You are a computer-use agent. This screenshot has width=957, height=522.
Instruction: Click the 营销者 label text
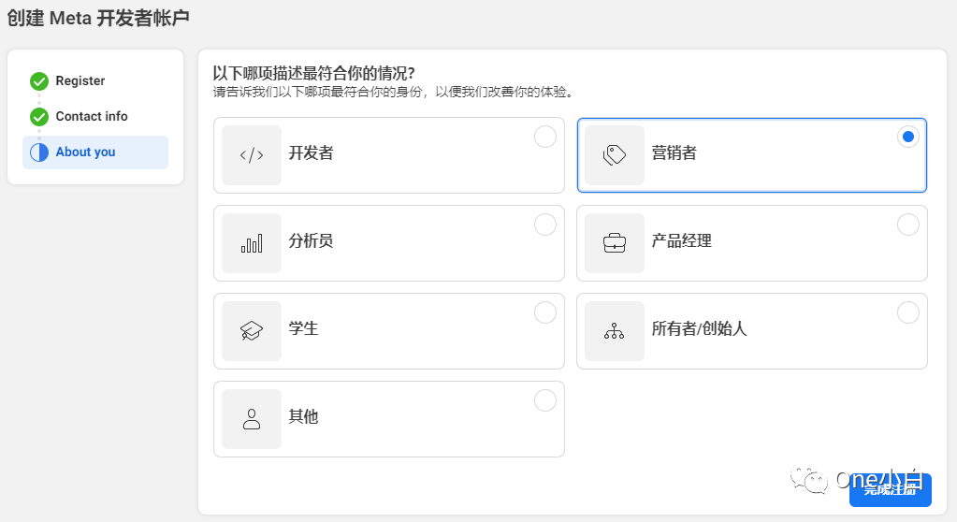[674, 152]
